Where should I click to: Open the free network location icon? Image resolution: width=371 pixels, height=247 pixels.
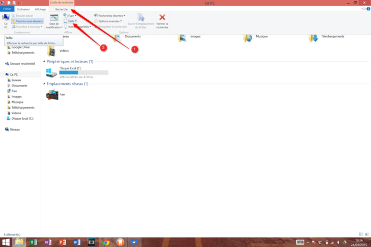[x=52, y=94]
